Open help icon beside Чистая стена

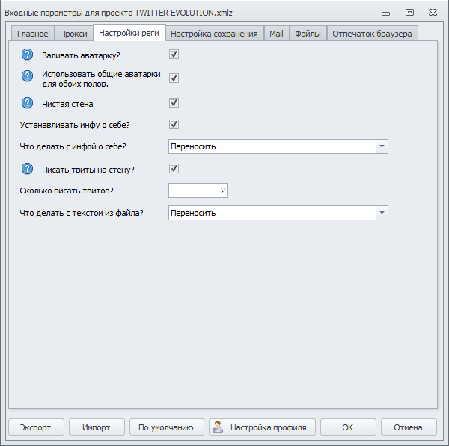[27, 103]
